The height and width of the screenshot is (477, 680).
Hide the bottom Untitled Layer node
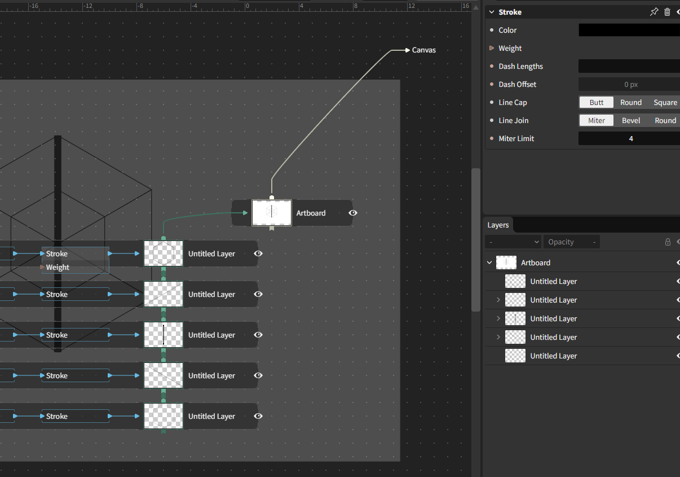[258, 416]
